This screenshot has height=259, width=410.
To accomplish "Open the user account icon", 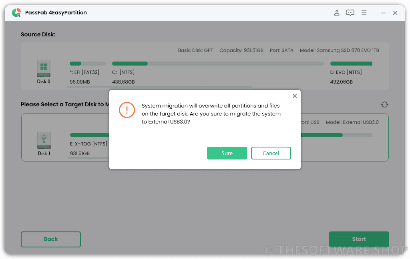I will tap(336, 13).
